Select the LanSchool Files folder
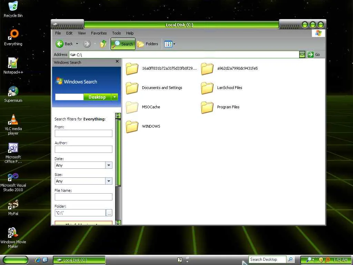Screen dimensions: 353x265 (222, 88)
